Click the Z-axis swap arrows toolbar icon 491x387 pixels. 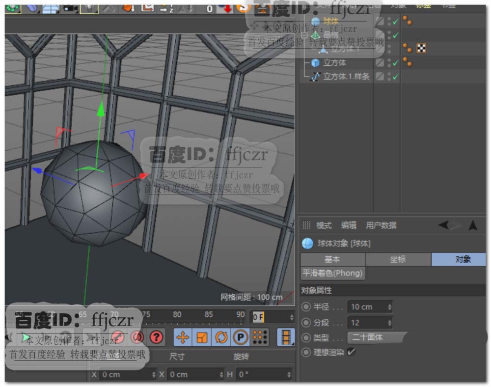click(x=166, y=8)
